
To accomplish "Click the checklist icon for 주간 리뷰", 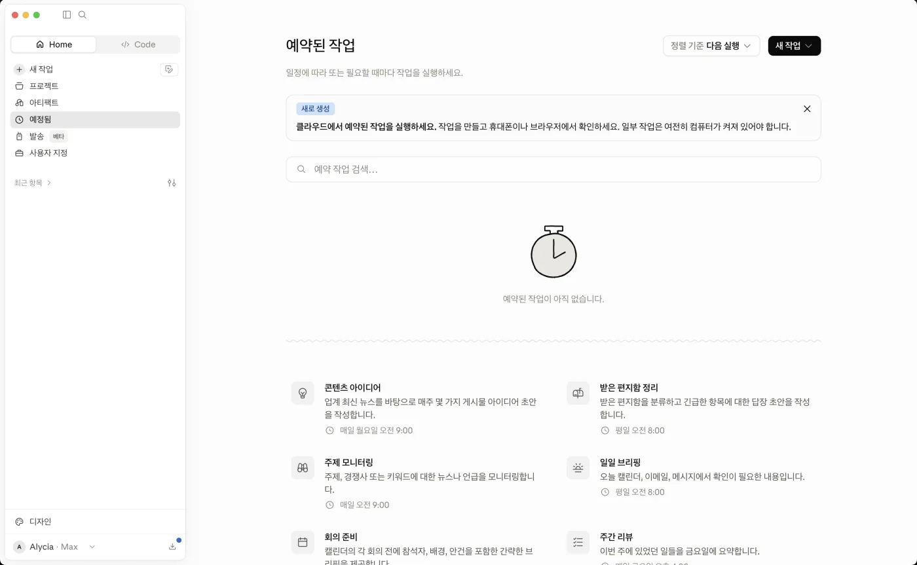I will (578, 542).
